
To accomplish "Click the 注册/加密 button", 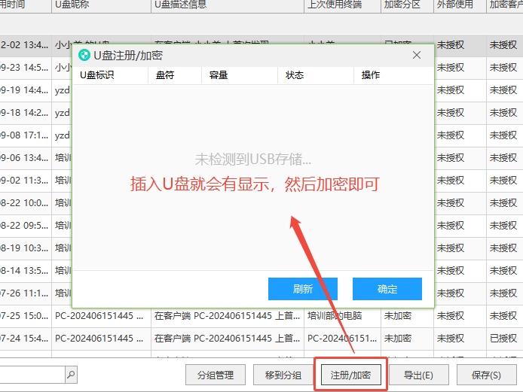I will 350,375.
